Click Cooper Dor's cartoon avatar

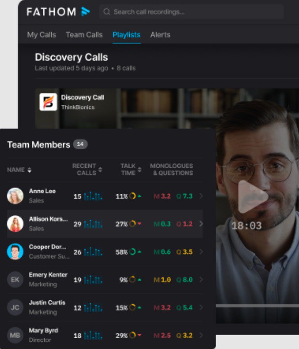(x=15, y=251)
